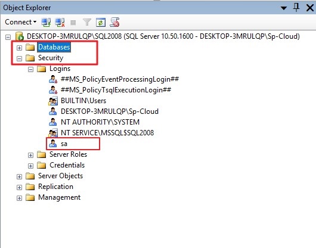Toggle auto hide pin on Object Explorer
Viewport: 316px width, 248px height.
pos(296,8)
